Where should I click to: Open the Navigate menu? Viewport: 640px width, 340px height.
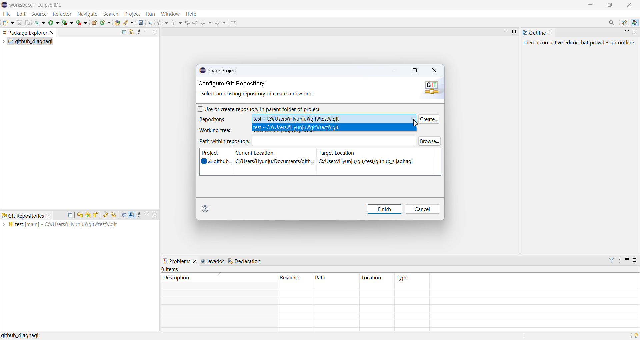coord(87,14)
